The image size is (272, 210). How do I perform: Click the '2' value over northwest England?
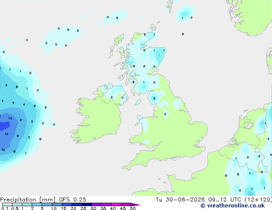tap(154, 99)
